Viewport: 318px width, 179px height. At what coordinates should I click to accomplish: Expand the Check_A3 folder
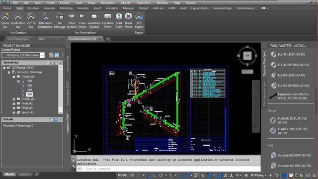click(14, 99)
